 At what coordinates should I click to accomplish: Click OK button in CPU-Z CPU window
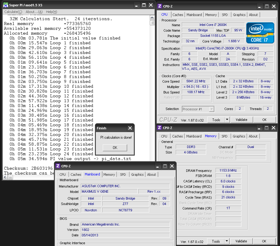[x=264, y=120]
